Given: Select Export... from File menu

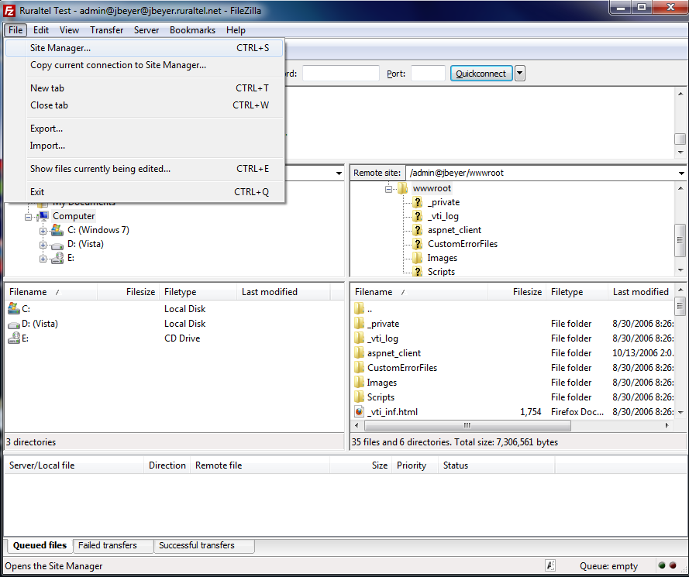Looking at the screenshot, I should point(144,129).
